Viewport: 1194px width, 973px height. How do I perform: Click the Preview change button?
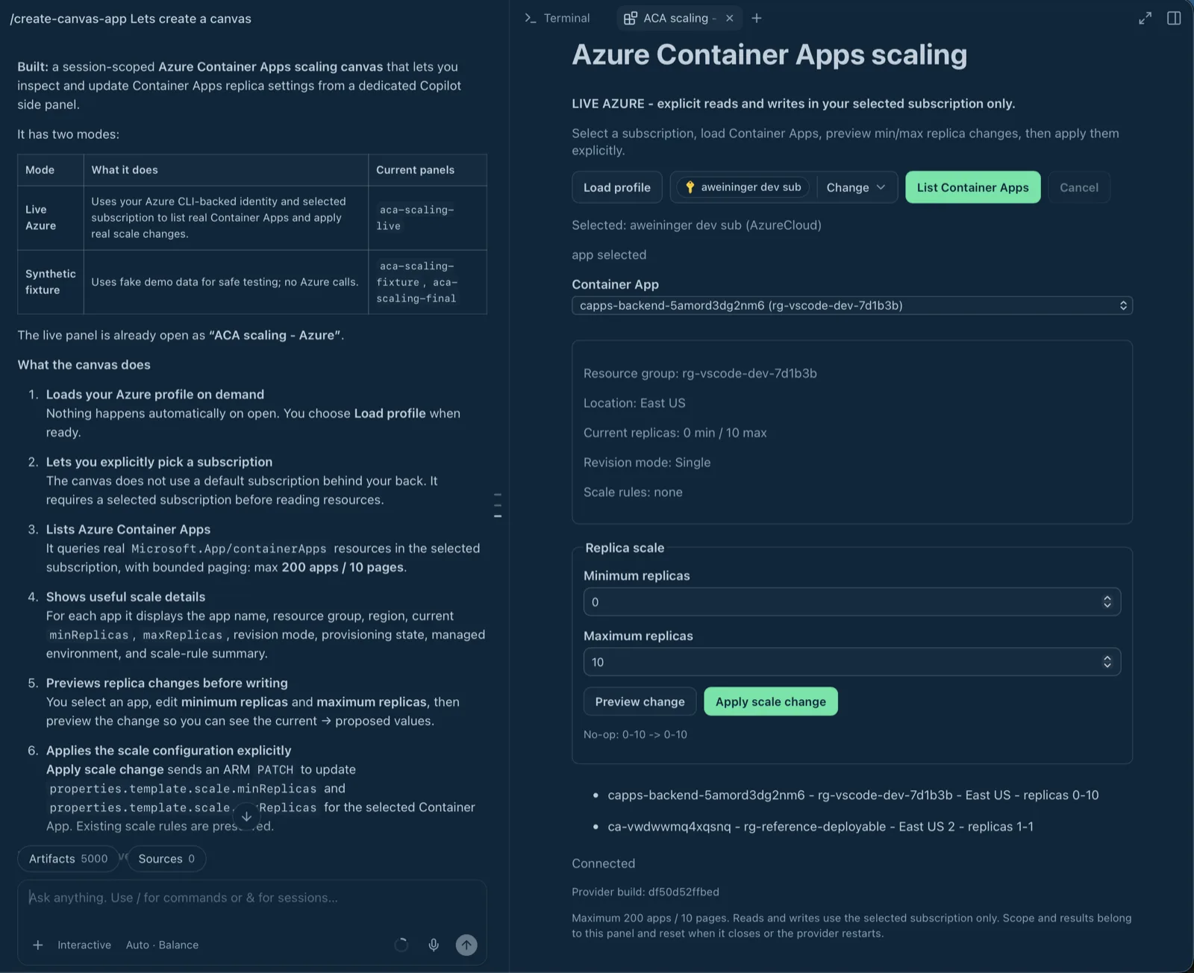pyautogui.click(x=640, y=701)
